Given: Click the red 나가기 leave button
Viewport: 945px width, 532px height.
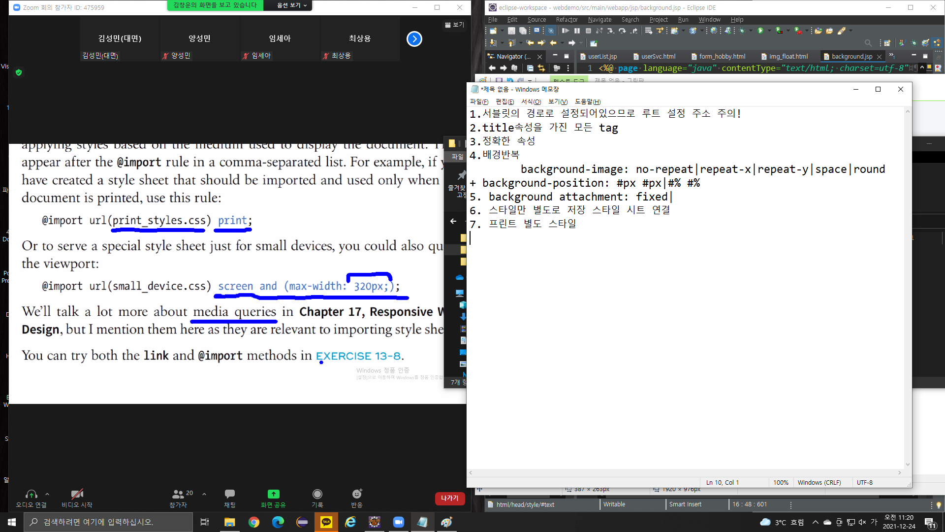Looking at the screenshot, I should [x=449, y=499].
